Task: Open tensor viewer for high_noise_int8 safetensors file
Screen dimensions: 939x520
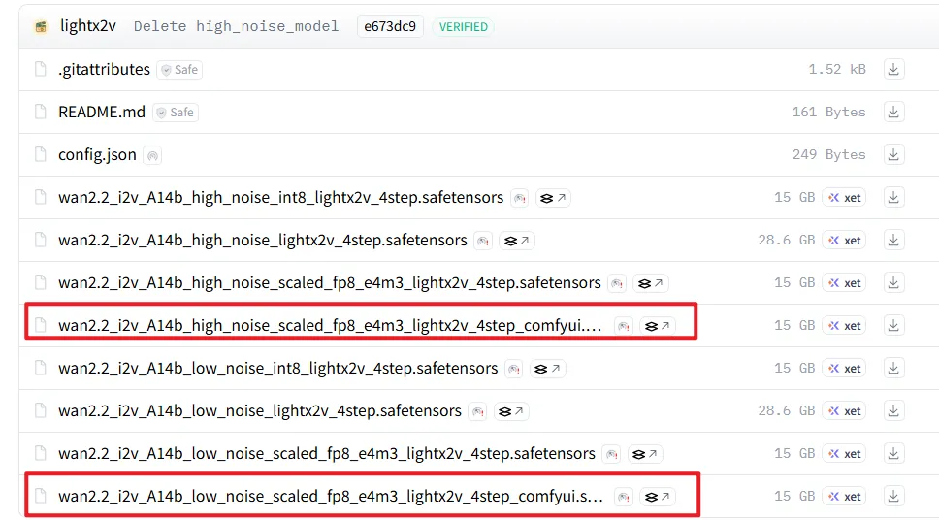Action: tap(554, 198)
